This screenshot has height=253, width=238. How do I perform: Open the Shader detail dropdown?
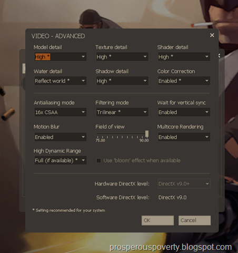click(x=184, y=57)
